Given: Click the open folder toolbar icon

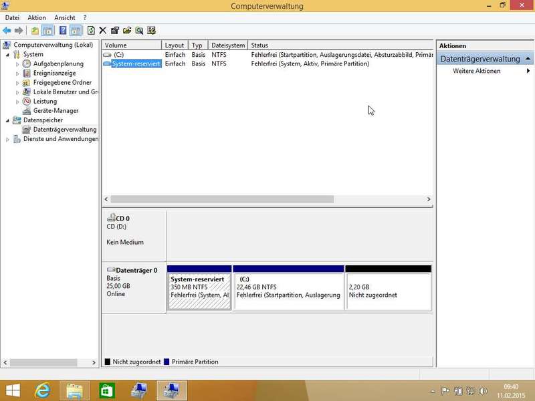Looking at the screenshot, I should click(127, 30).
